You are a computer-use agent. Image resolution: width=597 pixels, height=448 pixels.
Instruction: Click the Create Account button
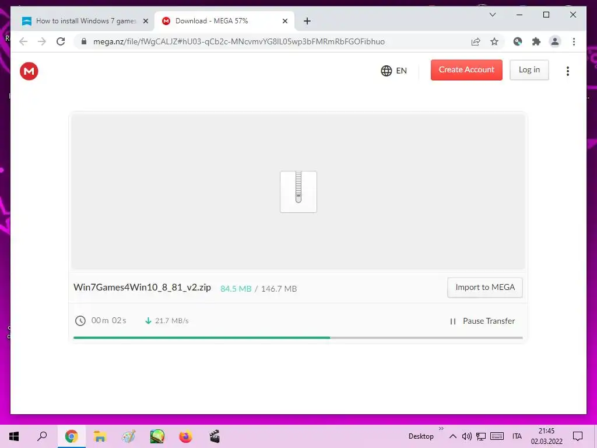point(466,70)
